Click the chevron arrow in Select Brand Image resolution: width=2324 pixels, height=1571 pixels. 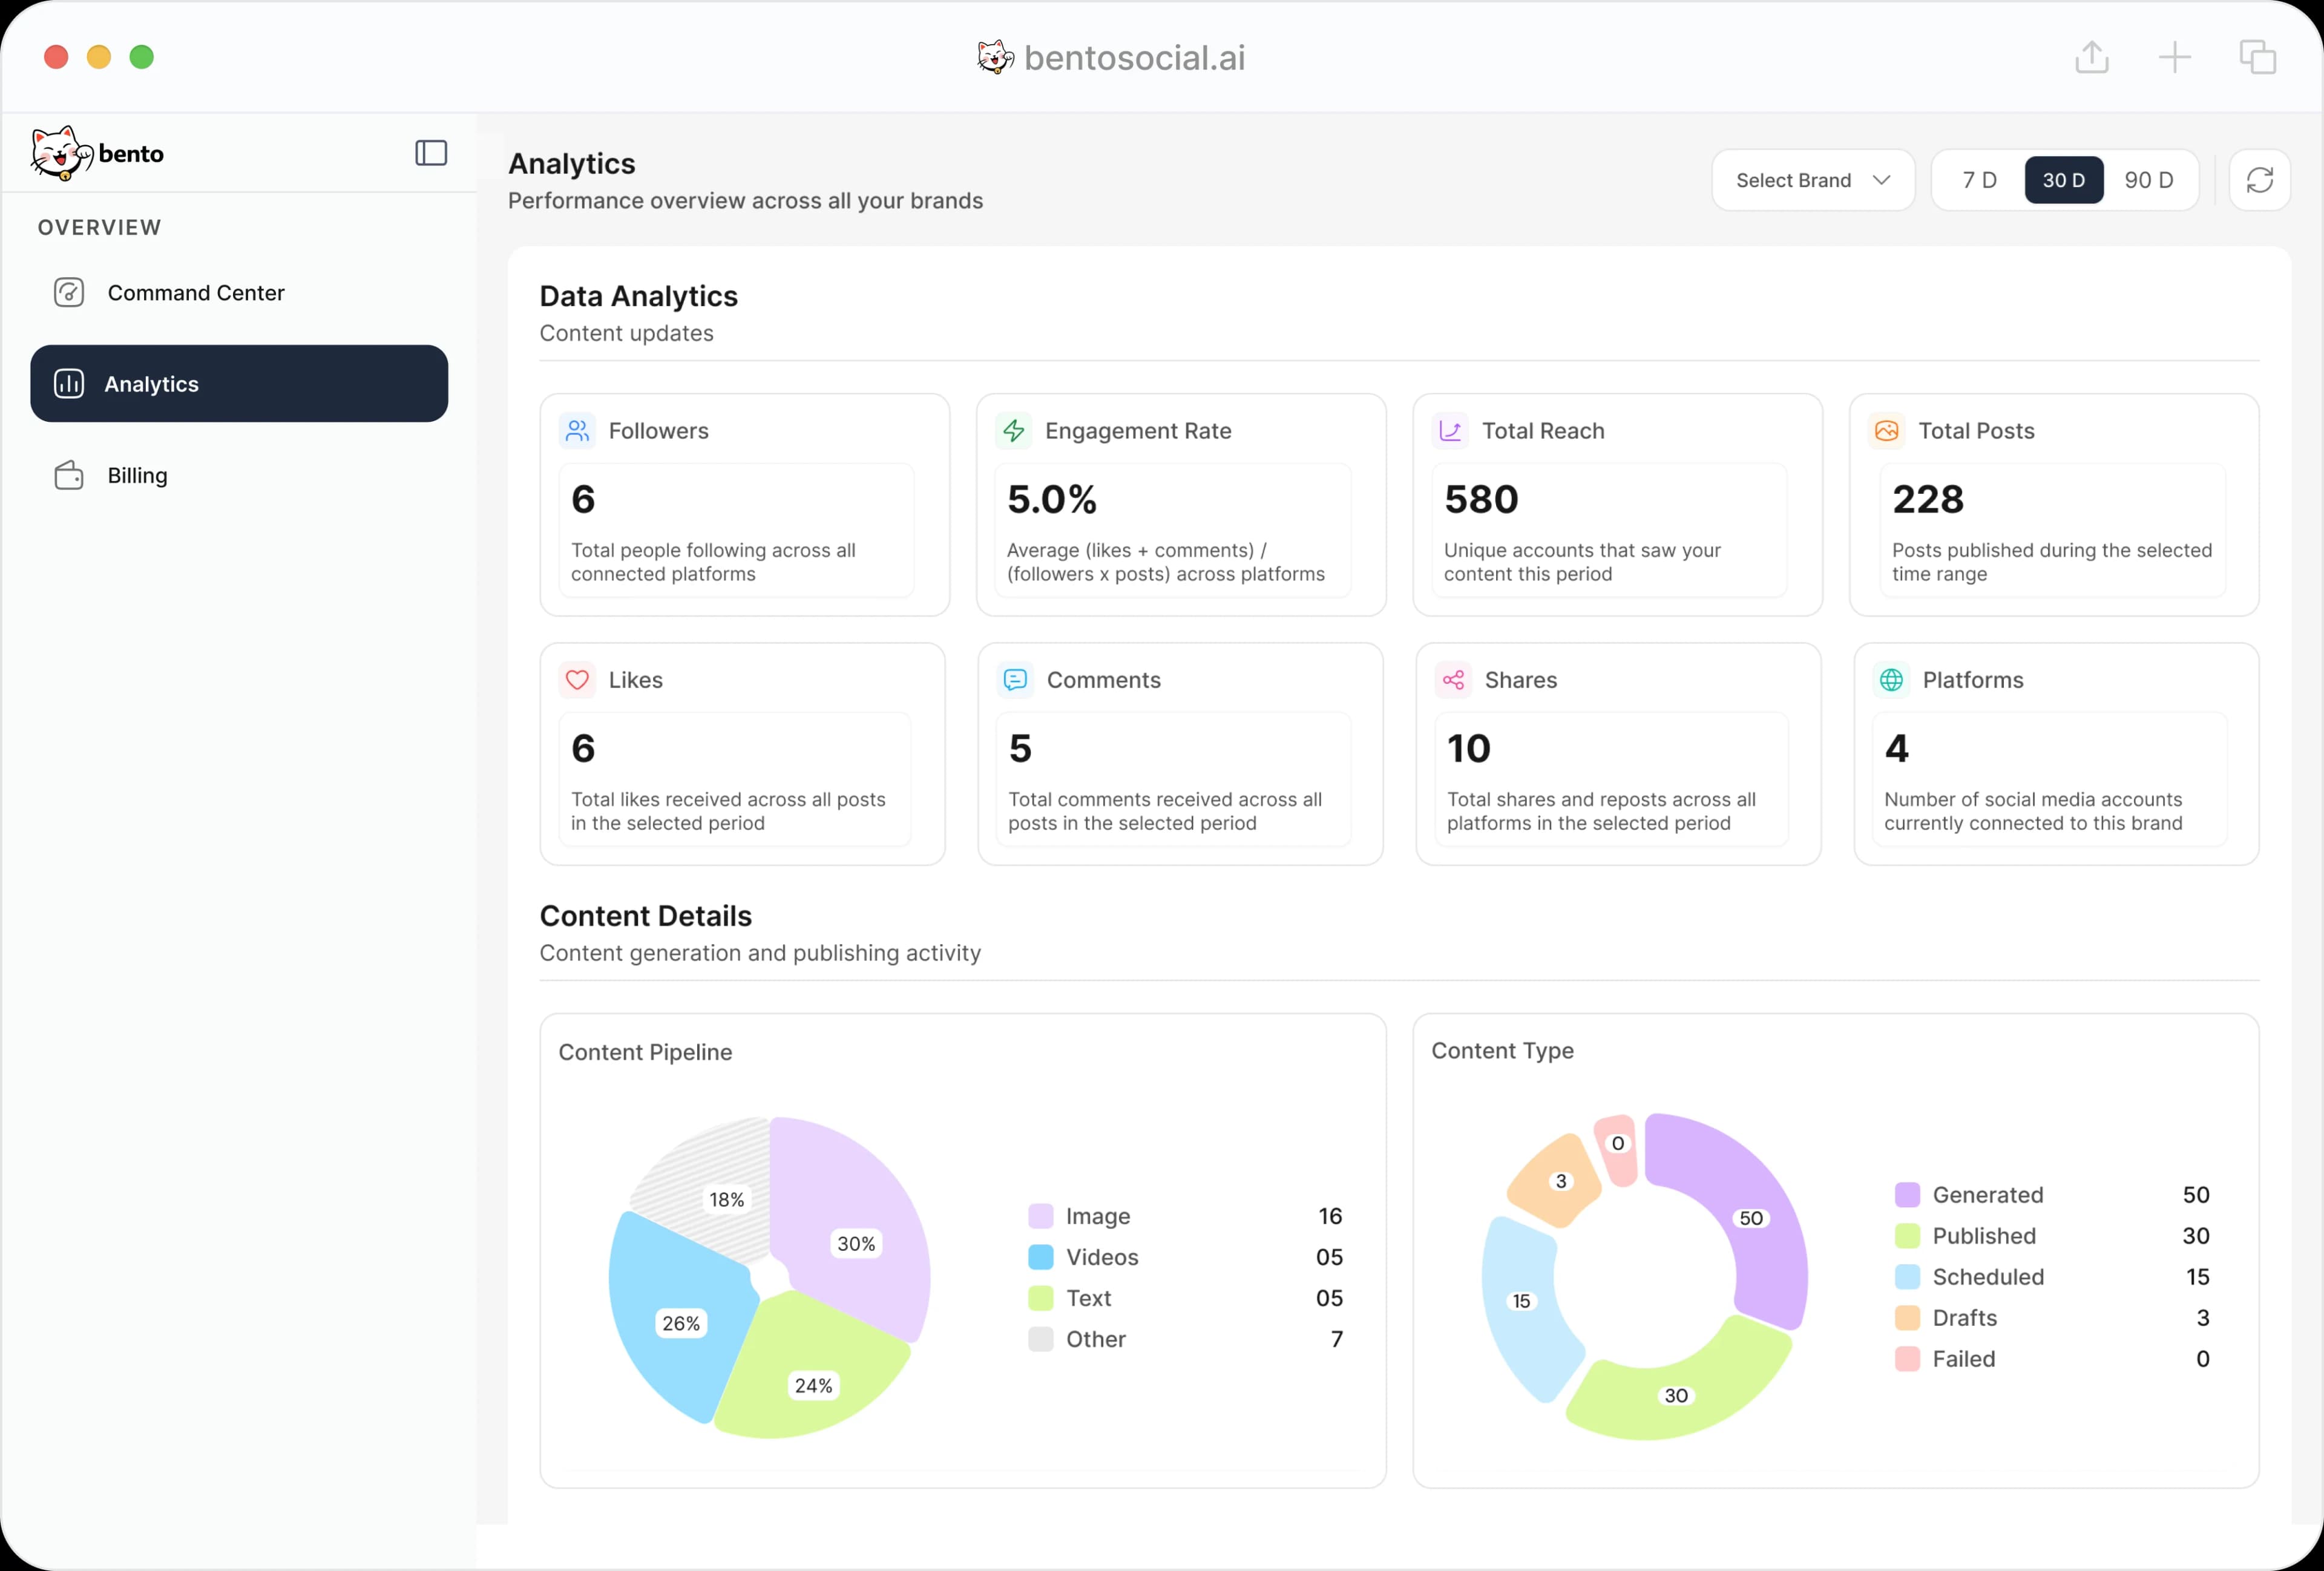[x=1881, y=180]
